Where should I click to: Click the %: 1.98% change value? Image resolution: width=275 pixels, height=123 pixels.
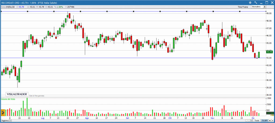click(59, 7)
